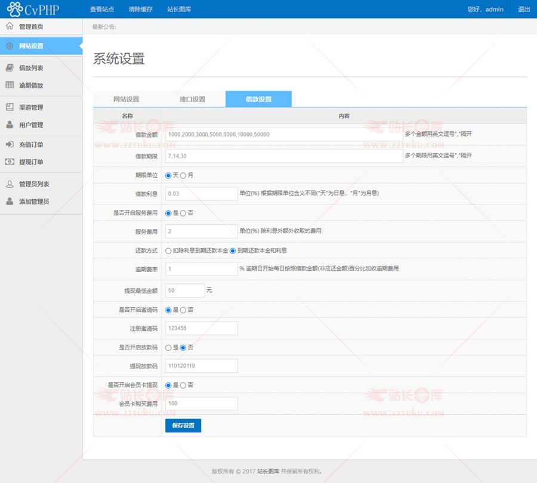Select 否 for 是否开启服务费用
The image size is (537, 483).
click(x=183, y=213)
